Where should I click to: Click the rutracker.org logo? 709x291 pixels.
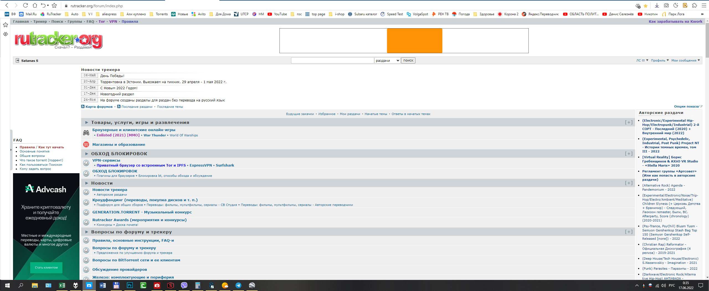tap(58, 40)
